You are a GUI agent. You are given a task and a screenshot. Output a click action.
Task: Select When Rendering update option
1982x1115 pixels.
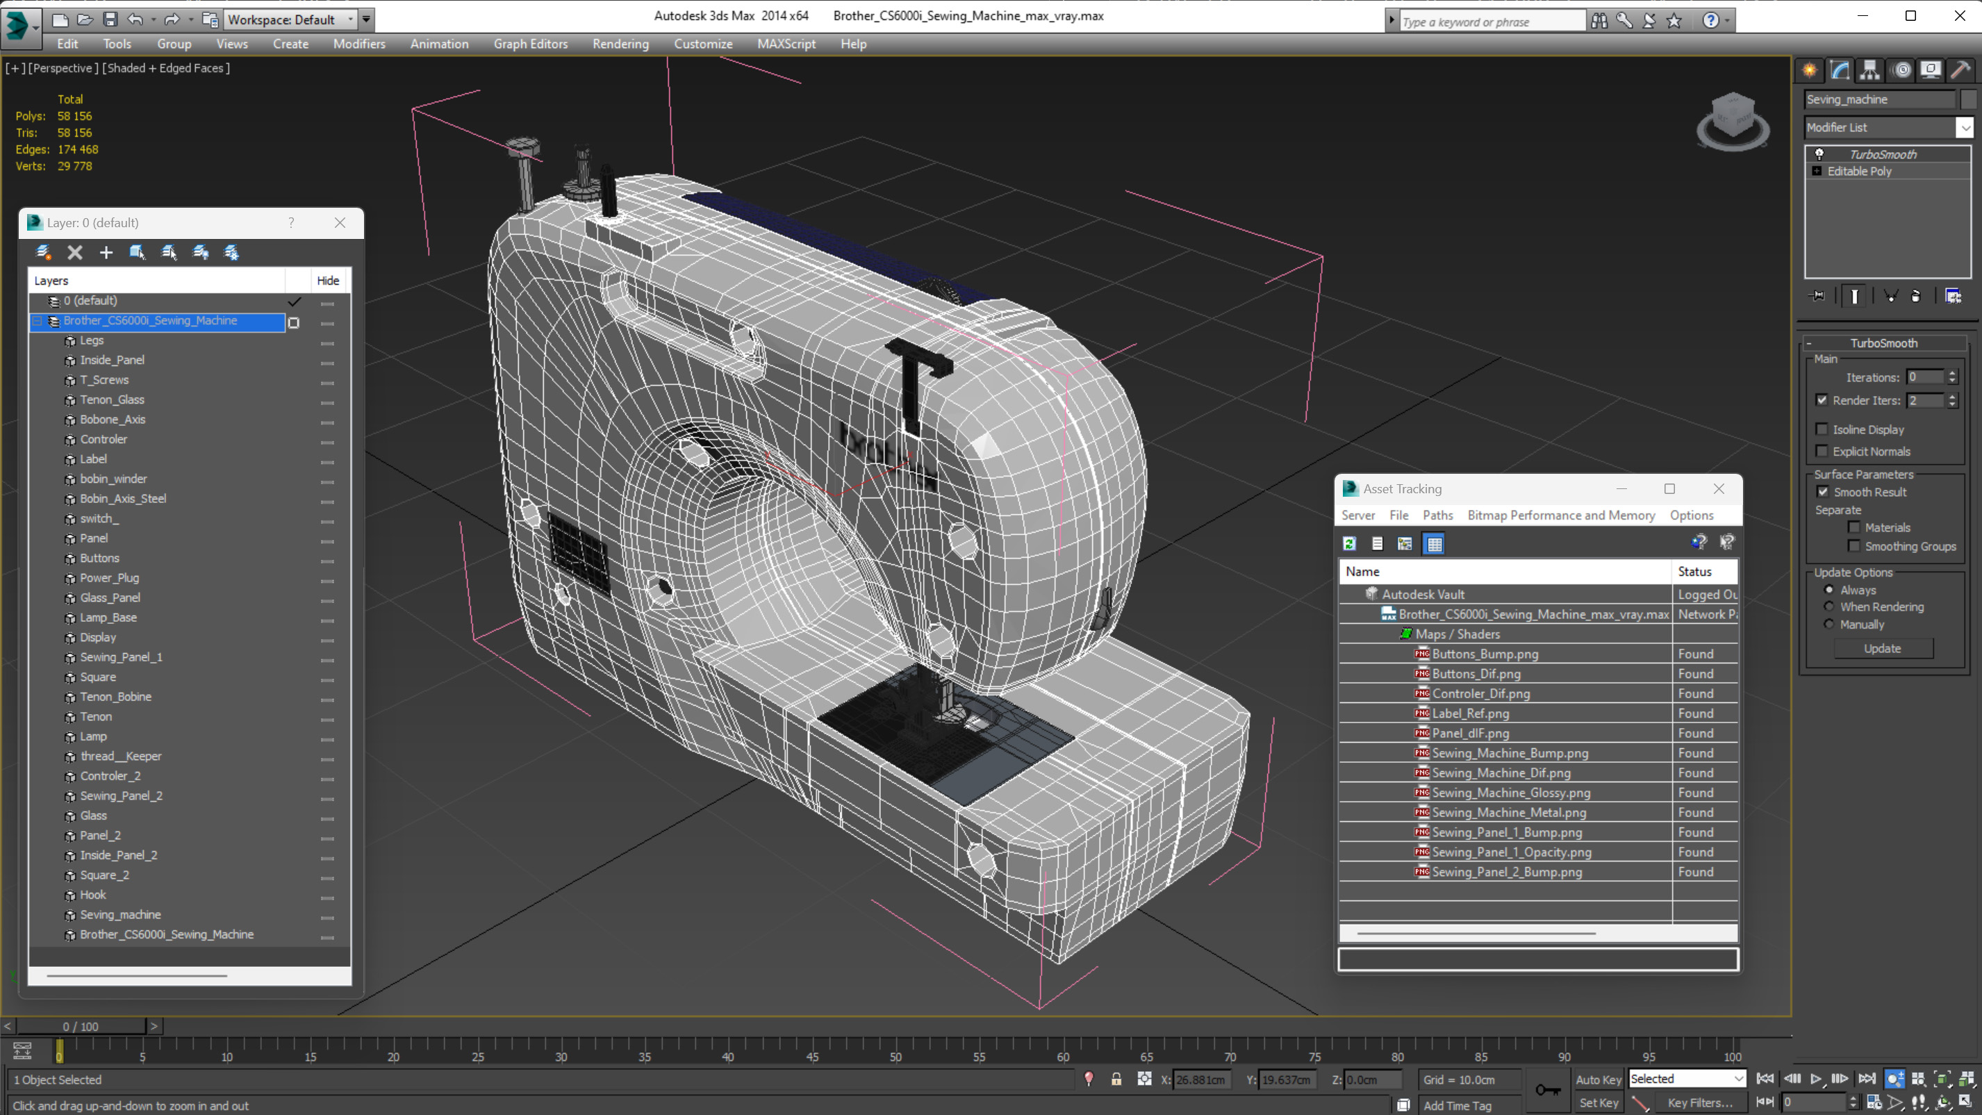pyautogui.click(x=1829, y=606)
